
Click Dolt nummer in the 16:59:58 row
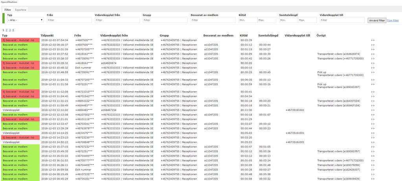tap(83, 170)
